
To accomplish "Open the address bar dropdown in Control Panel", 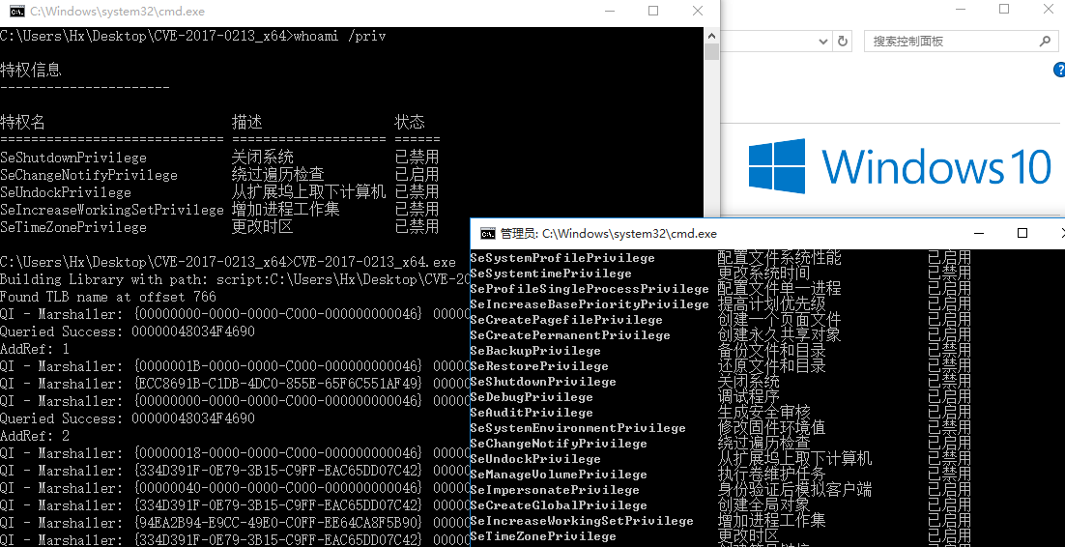I will [x=823, y=42].
